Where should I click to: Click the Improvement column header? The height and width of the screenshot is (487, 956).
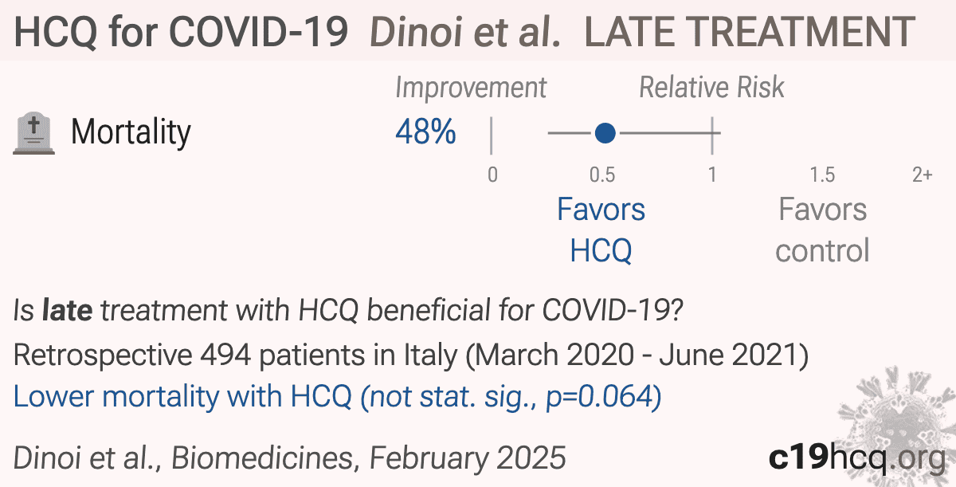pos(471,88)
